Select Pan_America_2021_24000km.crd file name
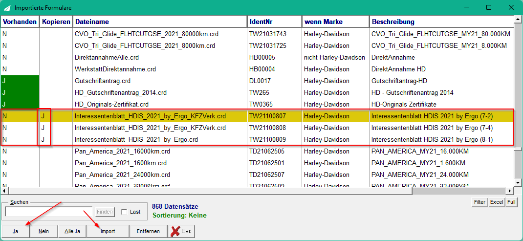Screen dimensions: 523x241 tap(122, 175)
